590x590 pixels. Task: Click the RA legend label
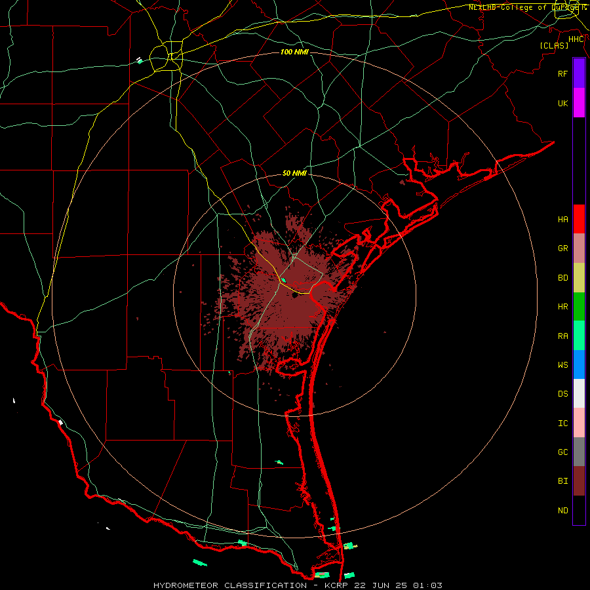tap(563, 336)
